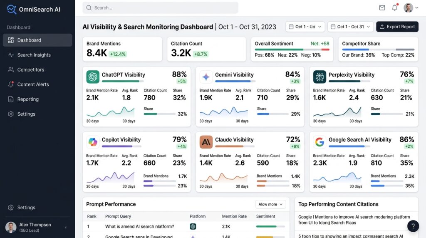Viewport: 426px width, 238px height.
Task: Click calendar icon in Oct 1 - Oct 31 picker
Action: coord(333,27)
